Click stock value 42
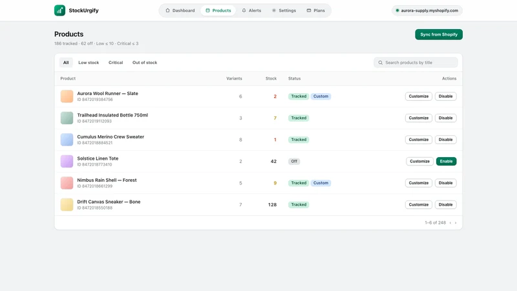 pos(273,161)
